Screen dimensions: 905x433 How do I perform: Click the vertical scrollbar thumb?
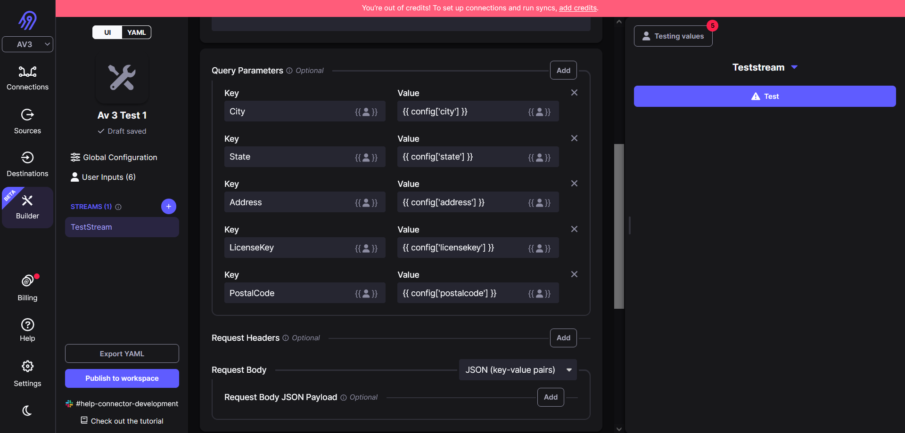pos(619,226)
